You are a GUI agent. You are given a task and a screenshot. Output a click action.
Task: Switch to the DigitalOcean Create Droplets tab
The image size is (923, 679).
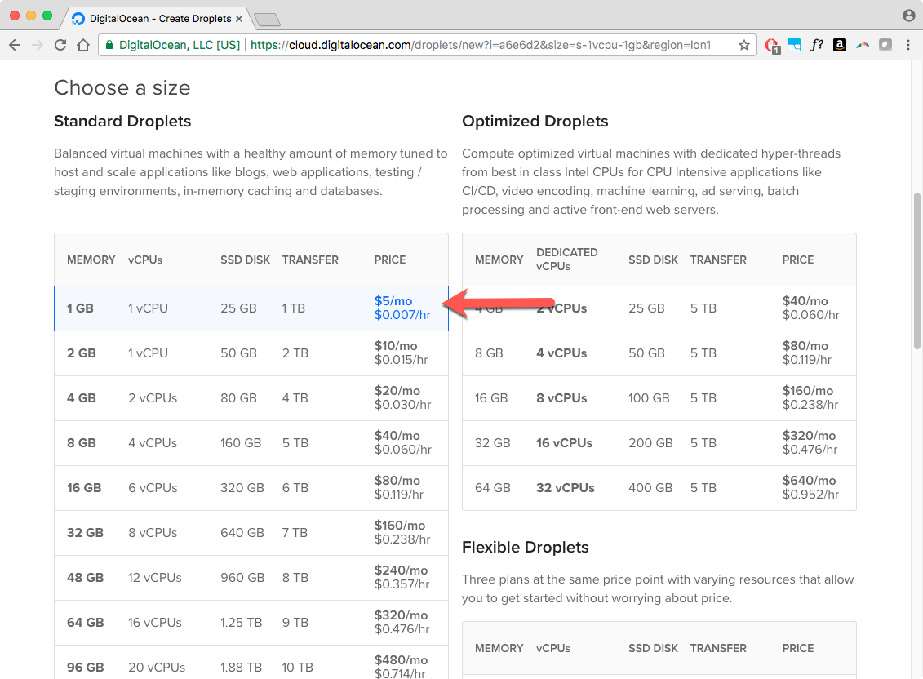(156, 18)
